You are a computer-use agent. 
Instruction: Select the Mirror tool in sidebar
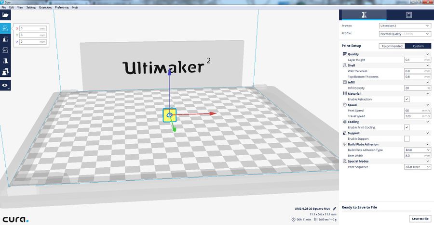(x=5, y=61)
